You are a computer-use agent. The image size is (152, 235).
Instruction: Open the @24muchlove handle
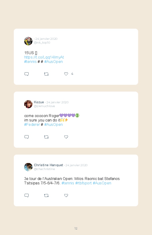point(44,106)
